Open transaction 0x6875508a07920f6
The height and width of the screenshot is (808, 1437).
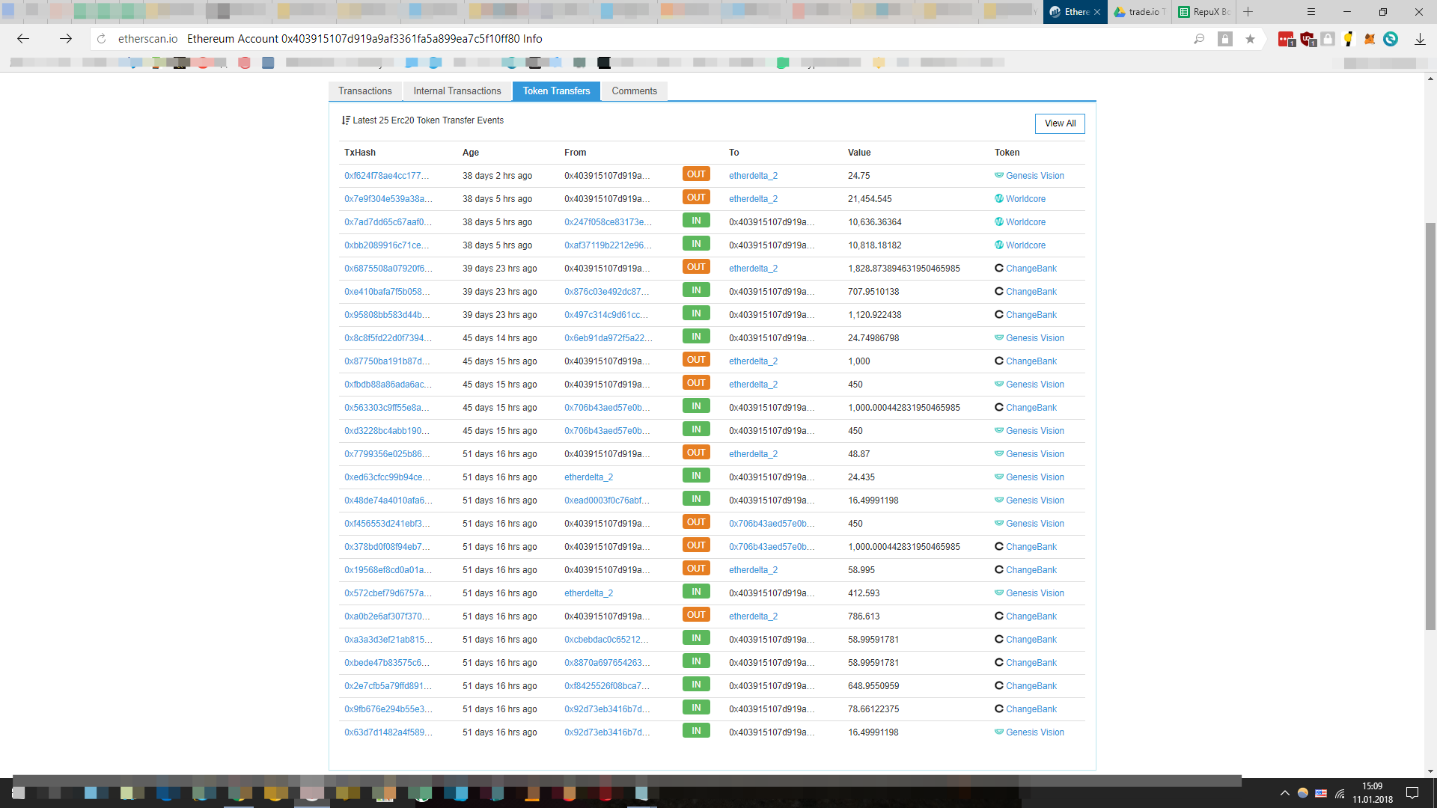tap(388, 269)
